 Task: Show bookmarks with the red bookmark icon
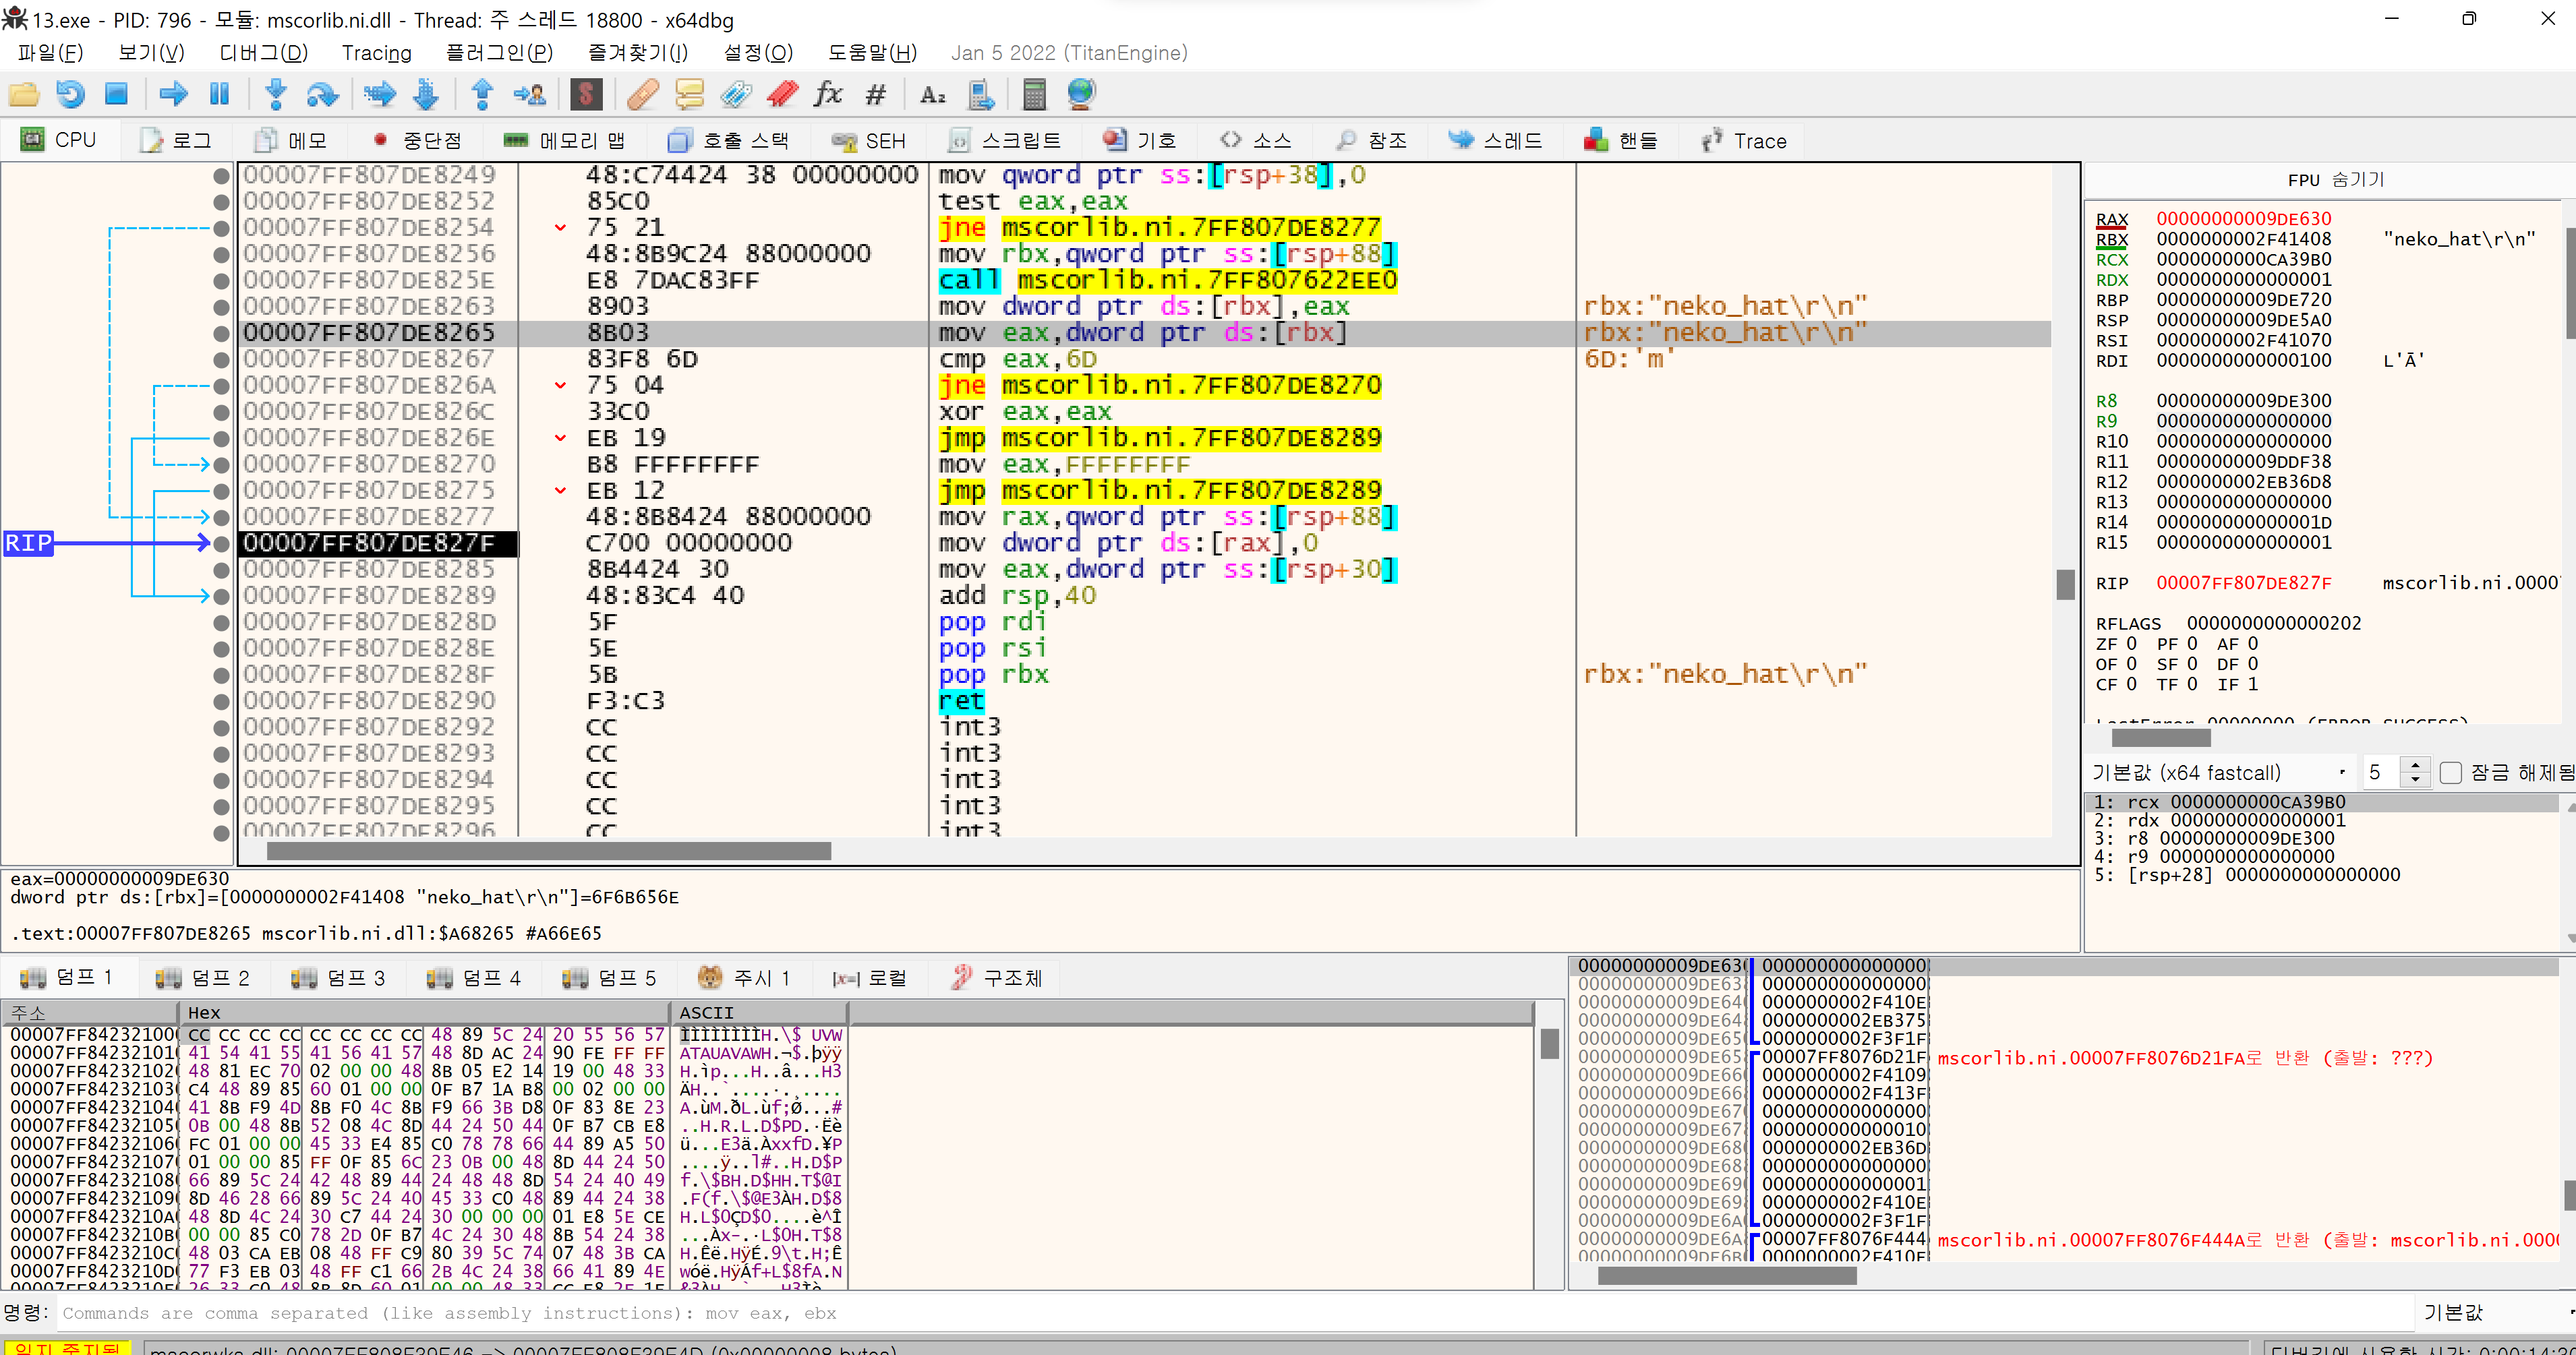782,94
